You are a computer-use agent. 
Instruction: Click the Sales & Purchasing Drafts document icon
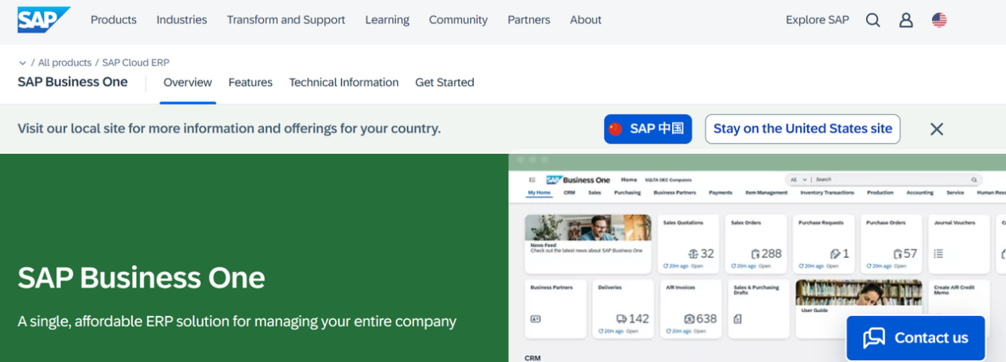coord(737,319)
